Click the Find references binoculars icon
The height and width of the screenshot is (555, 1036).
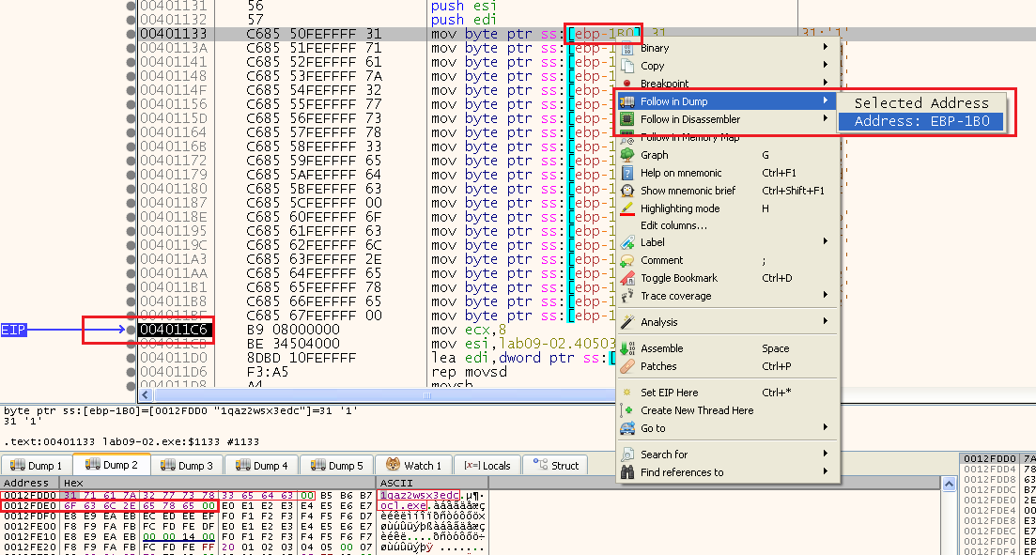click(x=627, y=472)
